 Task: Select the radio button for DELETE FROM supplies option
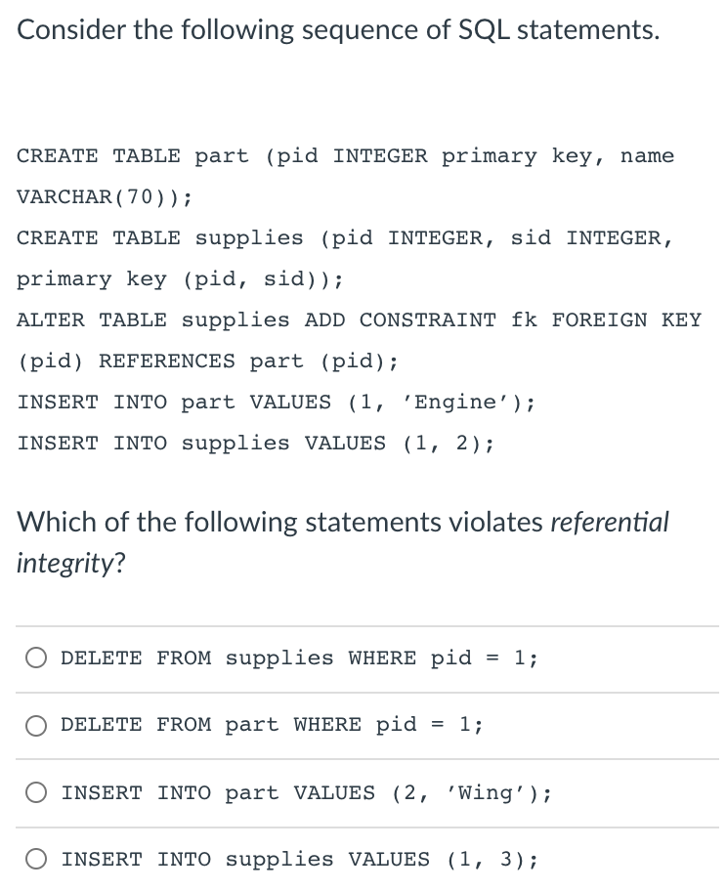pyautogui.click(x=36, y=658)
